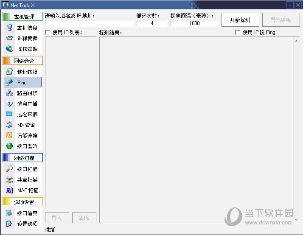The height and width of the screenshot is (235, 303).
Task: Click the 循环次数 field showing 4
Action: click(152, 23)
